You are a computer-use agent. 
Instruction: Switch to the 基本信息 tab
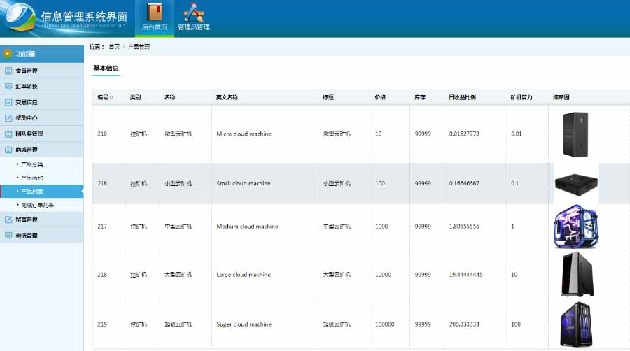coord(106,69)
